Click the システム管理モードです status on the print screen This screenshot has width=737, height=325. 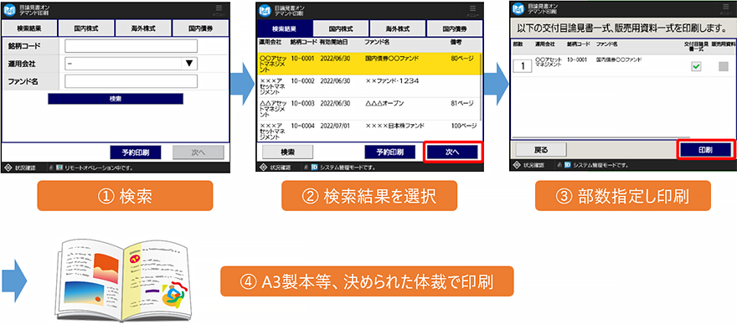tap(601, 165)
